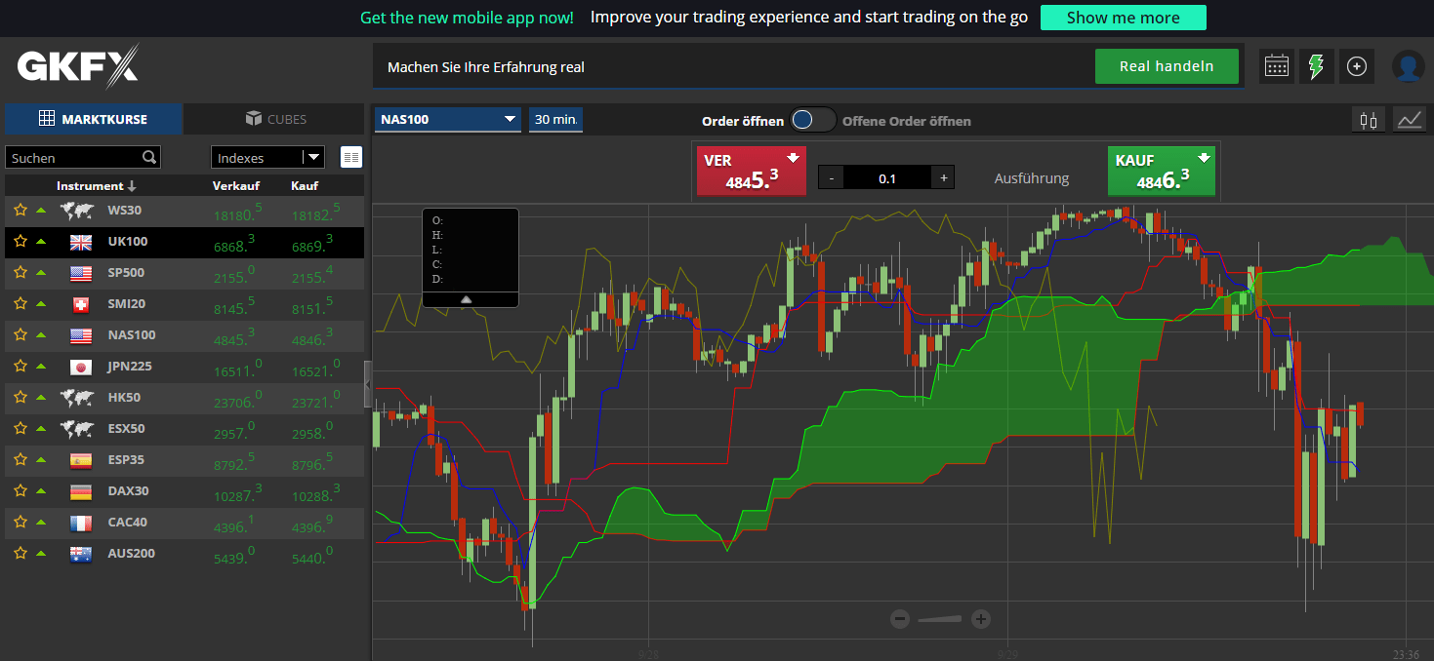1434x661 pixels.
Task: Switch to candlestick chart type icon
Action: (x=1369, y=120)
